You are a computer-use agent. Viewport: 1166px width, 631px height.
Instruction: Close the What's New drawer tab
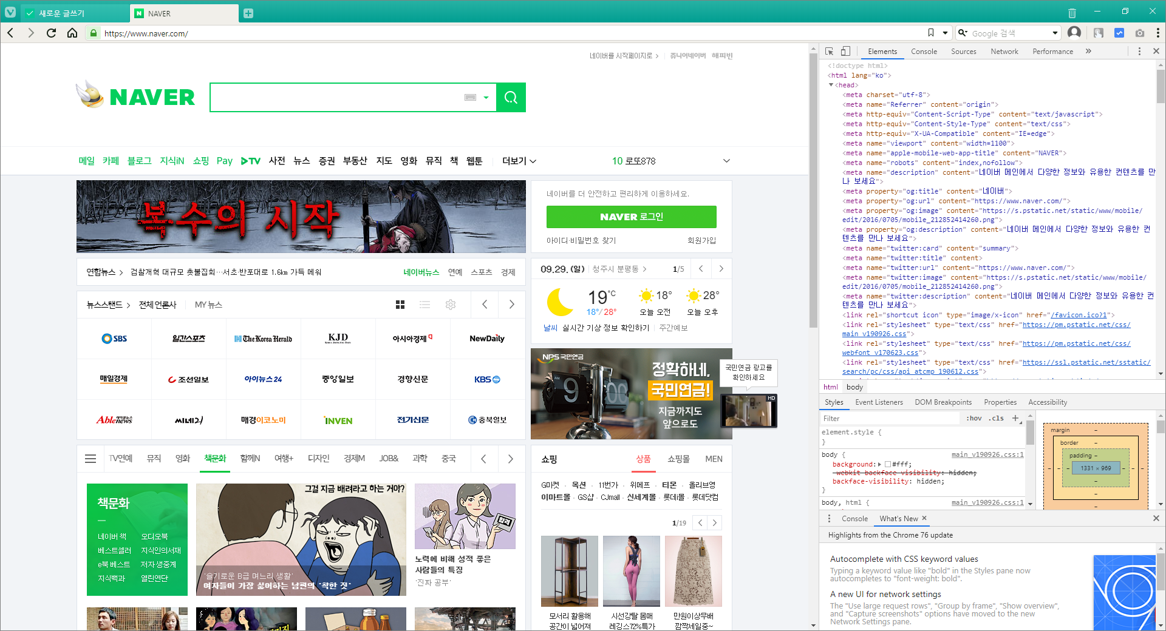pos(924,518)
